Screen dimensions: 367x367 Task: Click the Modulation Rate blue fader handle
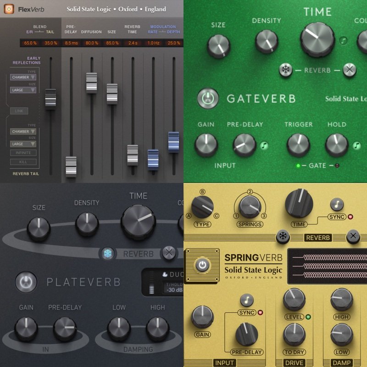(x=153, y=160)
